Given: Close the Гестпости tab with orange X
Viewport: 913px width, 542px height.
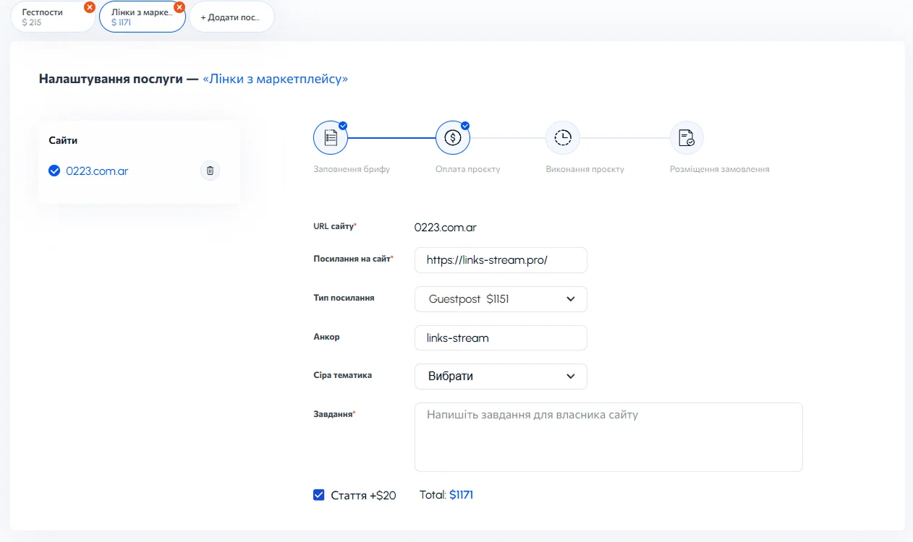Looking at the screenshot, I should [x=90, y=7].
